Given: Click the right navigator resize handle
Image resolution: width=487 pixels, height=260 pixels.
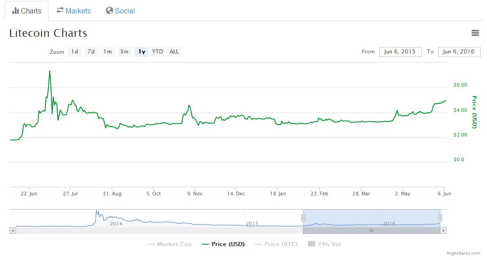Looking at the screenshot, I should [x=440, y=218].
